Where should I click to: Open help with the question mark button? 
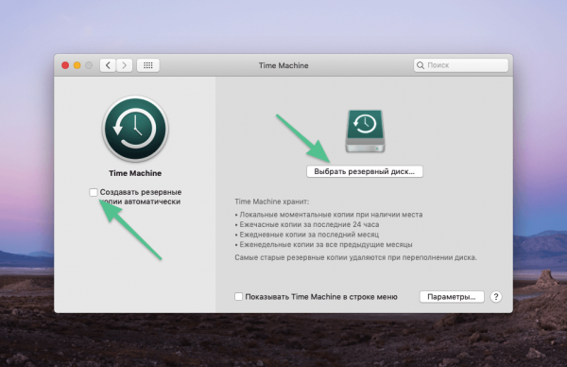(496, 297)
